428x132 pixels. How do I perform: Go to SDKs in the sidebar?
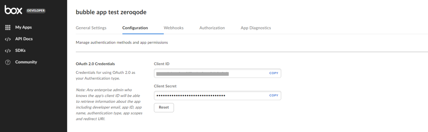coord(20,50)
